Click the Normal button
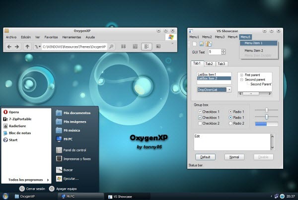The height and width of the screenshot is (200, 298). (234, 157)
